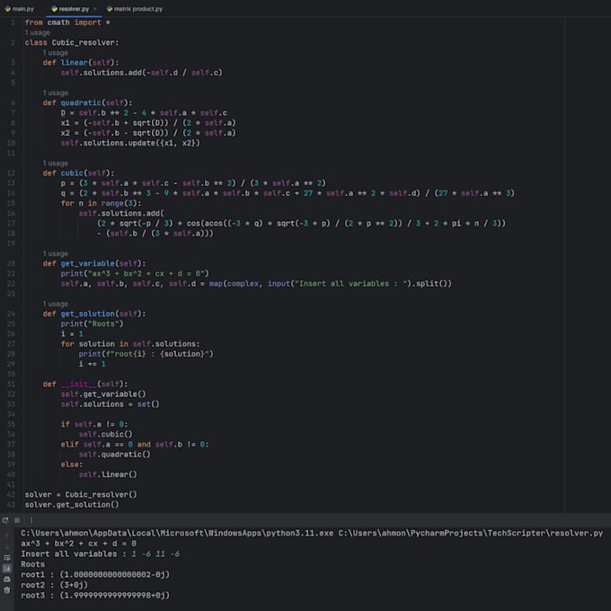Click console line 'root1 : (1.0000000000000002-0j)'
The image size is (611, 611).
pyautogui.click(x=95, y=574)
